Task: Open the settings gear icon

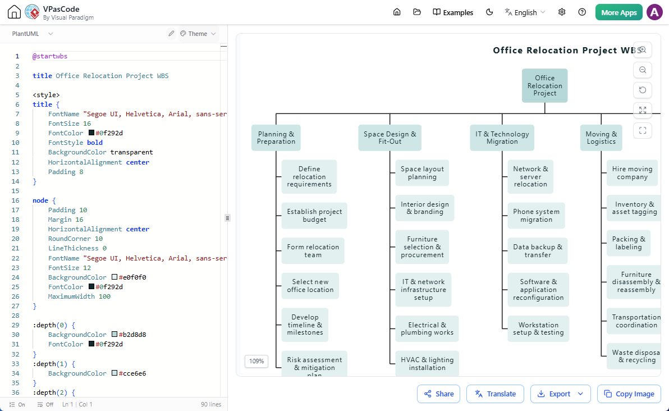Action: (x=562, y=12)
